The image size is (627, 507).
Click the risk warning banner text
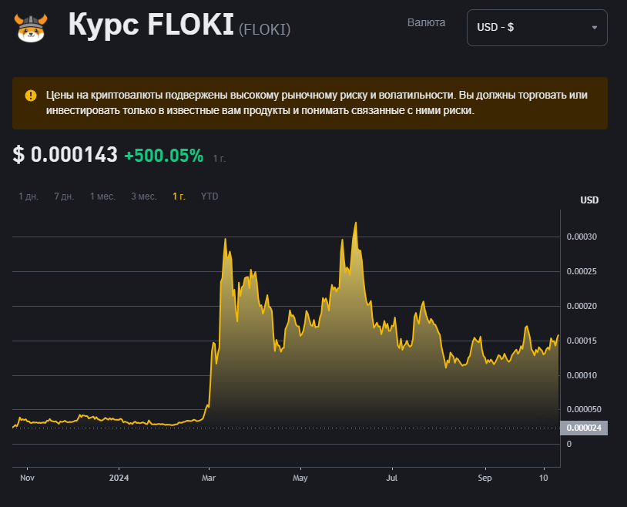tap(308, 106)
